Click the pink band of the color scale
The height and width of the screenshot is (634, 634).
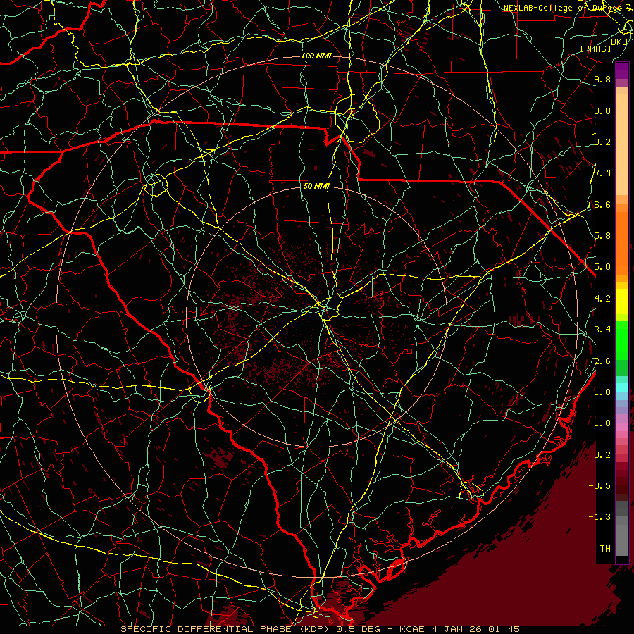(x=622, y=427)
